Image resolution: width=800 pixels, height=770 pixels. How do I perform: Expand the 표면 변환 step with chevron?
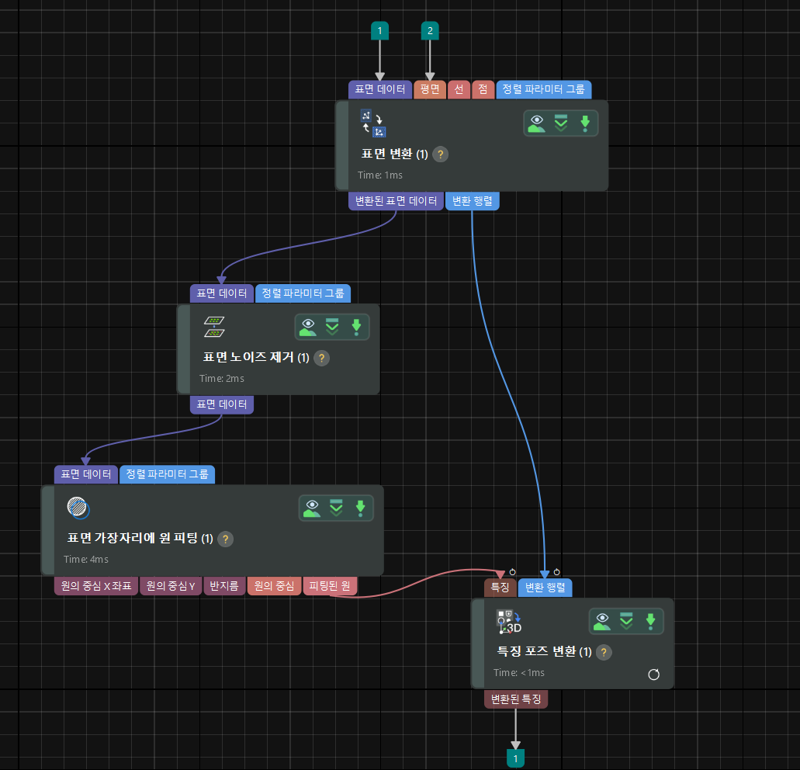point(561,123)
